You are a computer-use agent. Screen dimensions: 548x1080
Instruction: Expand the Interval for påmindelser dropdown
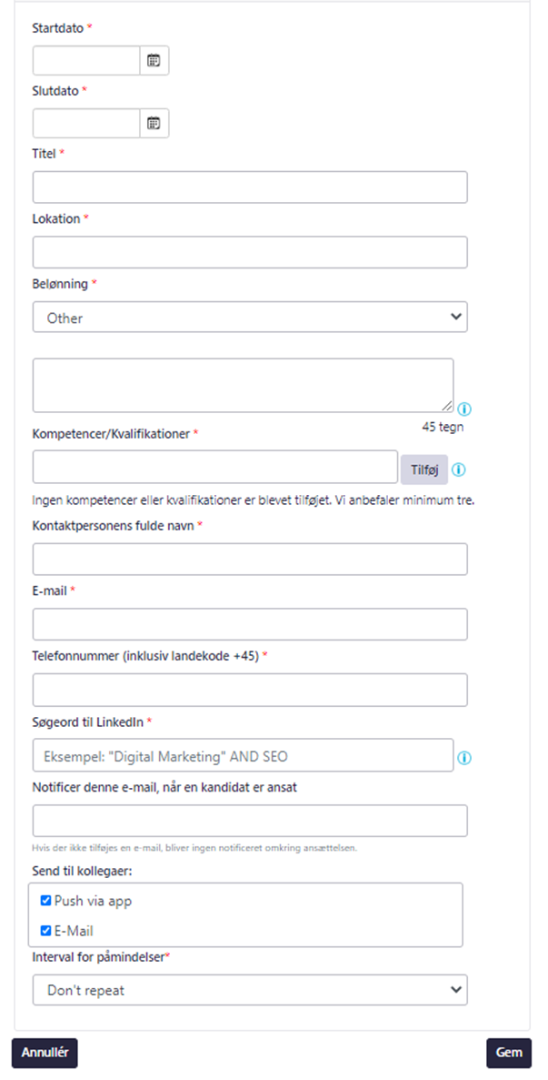(250, 990)
